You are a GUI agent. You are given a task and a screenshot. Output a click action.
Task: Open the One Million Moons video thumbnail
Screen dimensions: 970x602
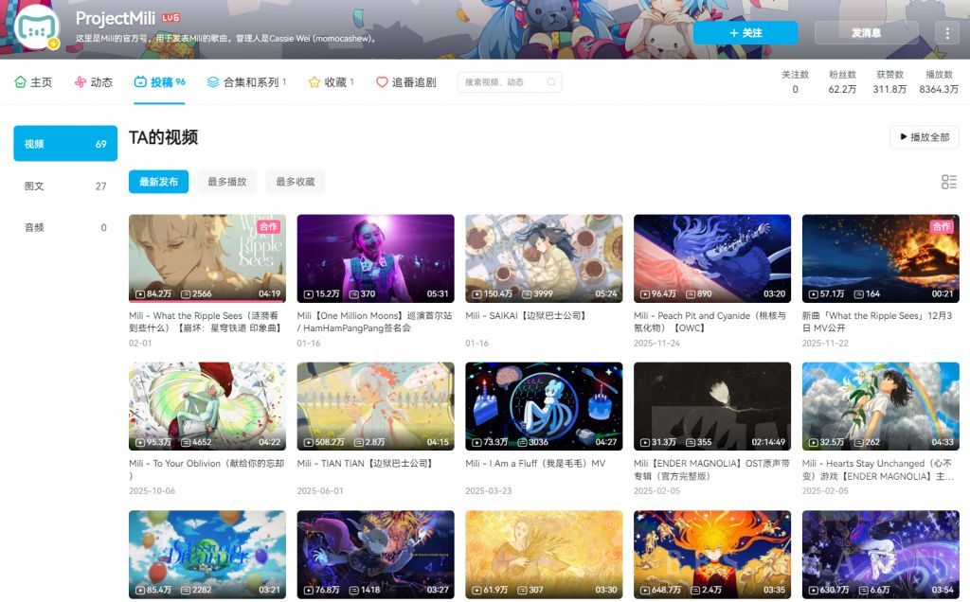pyautogui.click(x=375, y=258)
